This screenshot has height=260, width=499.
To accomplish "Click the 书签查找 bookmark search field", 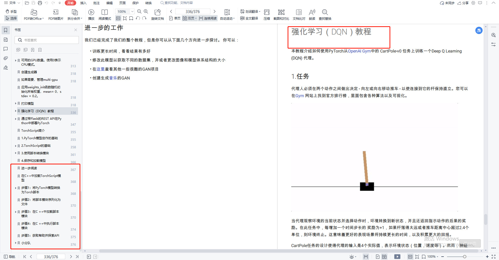I will (47, 40).
